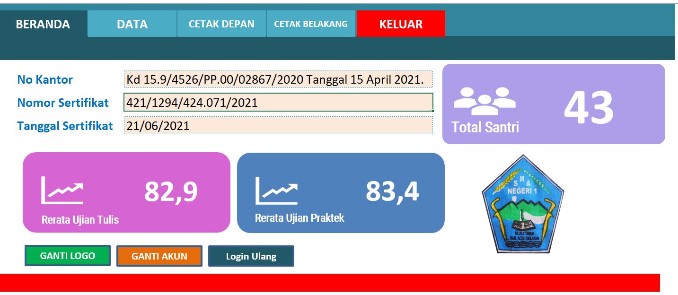Click the red KELUAR button
Image resolution: width=678 pixels, height=295 pixels.
point(401,23)
